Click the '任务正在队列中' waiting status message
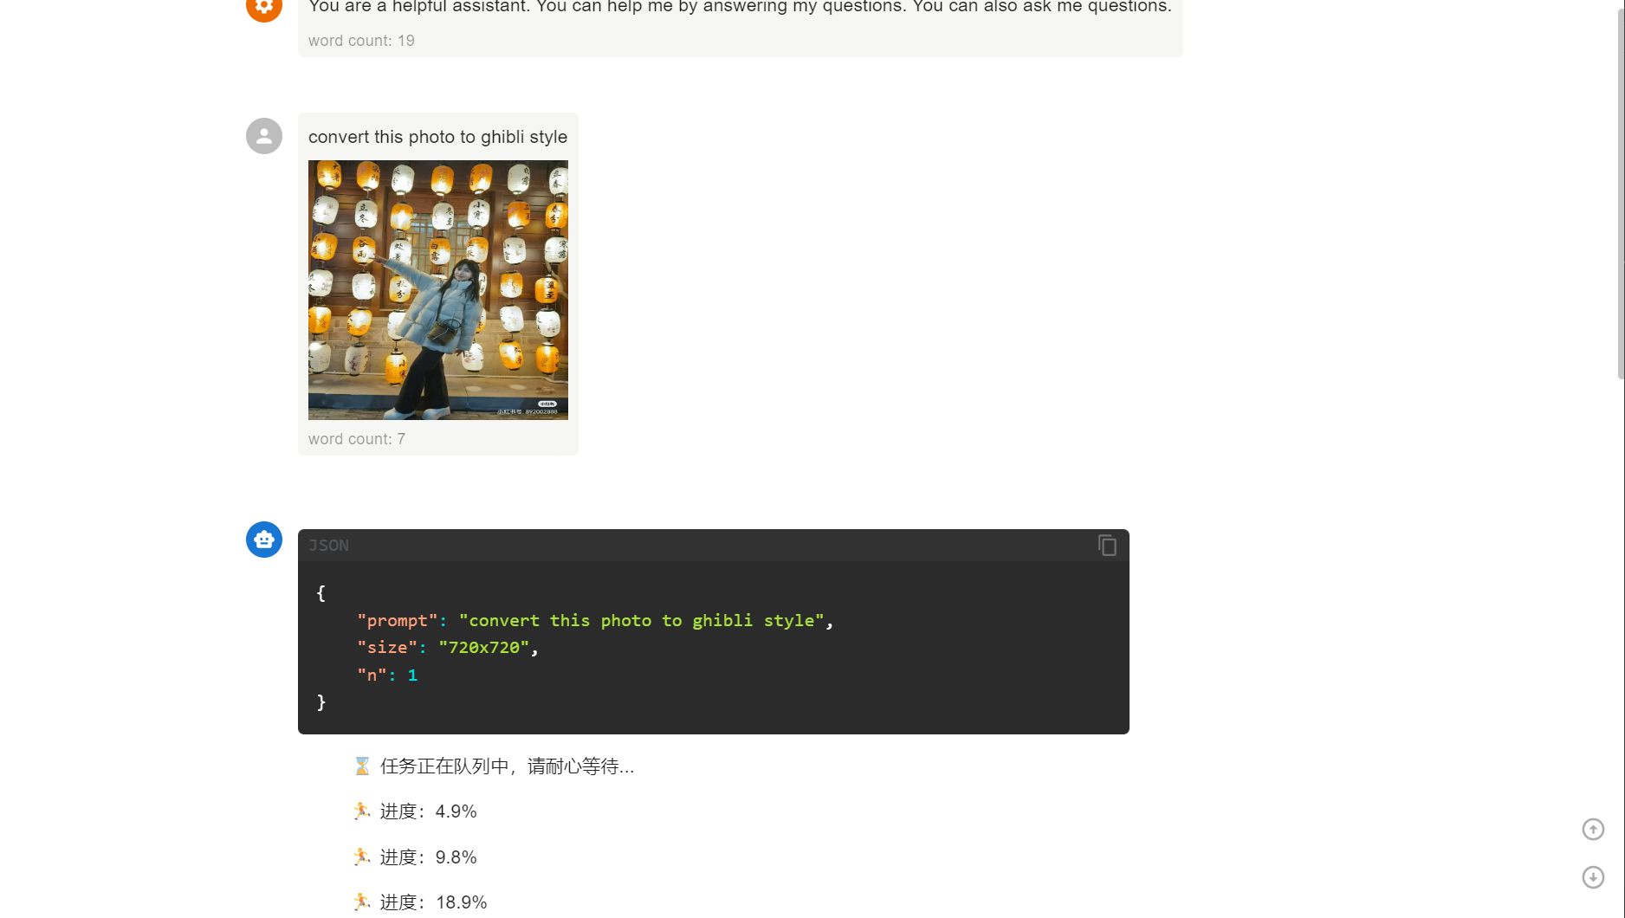This screenshot has width=1625, height=918. pyautogui.click(x=508, y=766)
